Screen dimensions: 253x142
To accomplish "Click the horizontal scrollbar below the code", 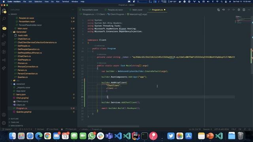I will 113,126.
